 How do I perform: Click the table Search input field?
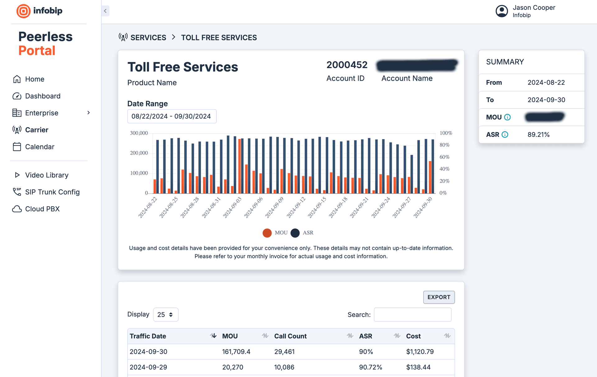412,315
